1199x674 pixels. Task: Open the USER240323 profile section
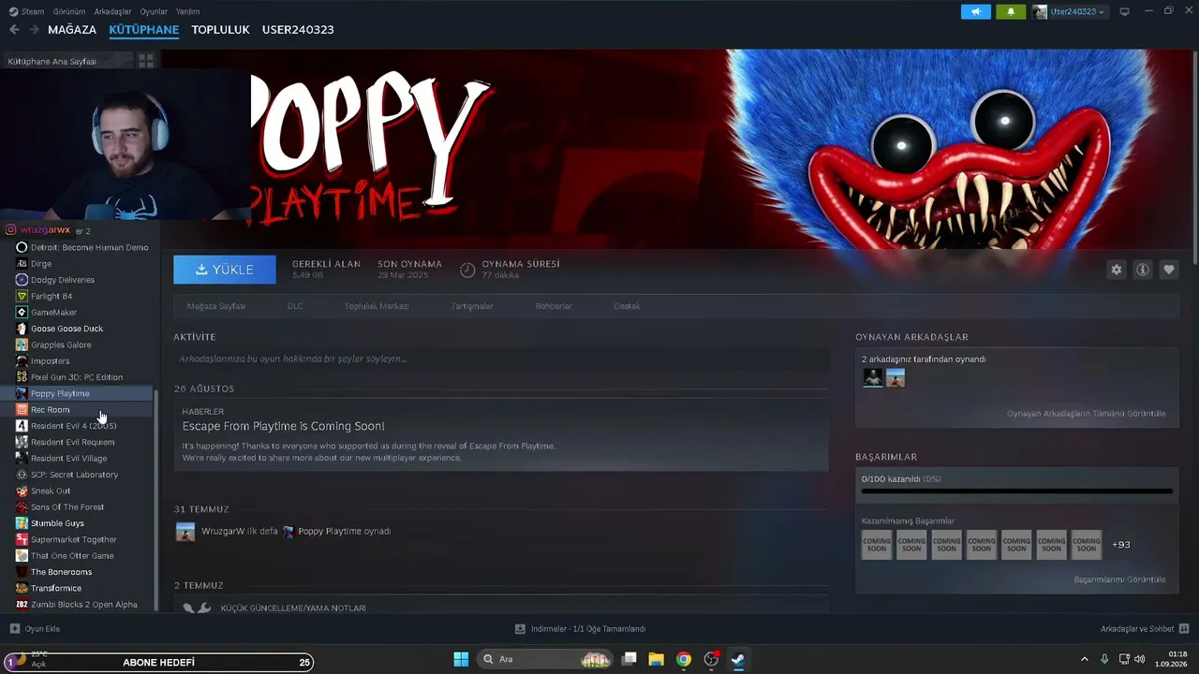tap(298, 30)
